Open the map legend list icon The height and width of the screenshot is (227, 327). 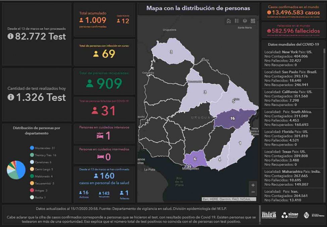(x=237, y=21)
